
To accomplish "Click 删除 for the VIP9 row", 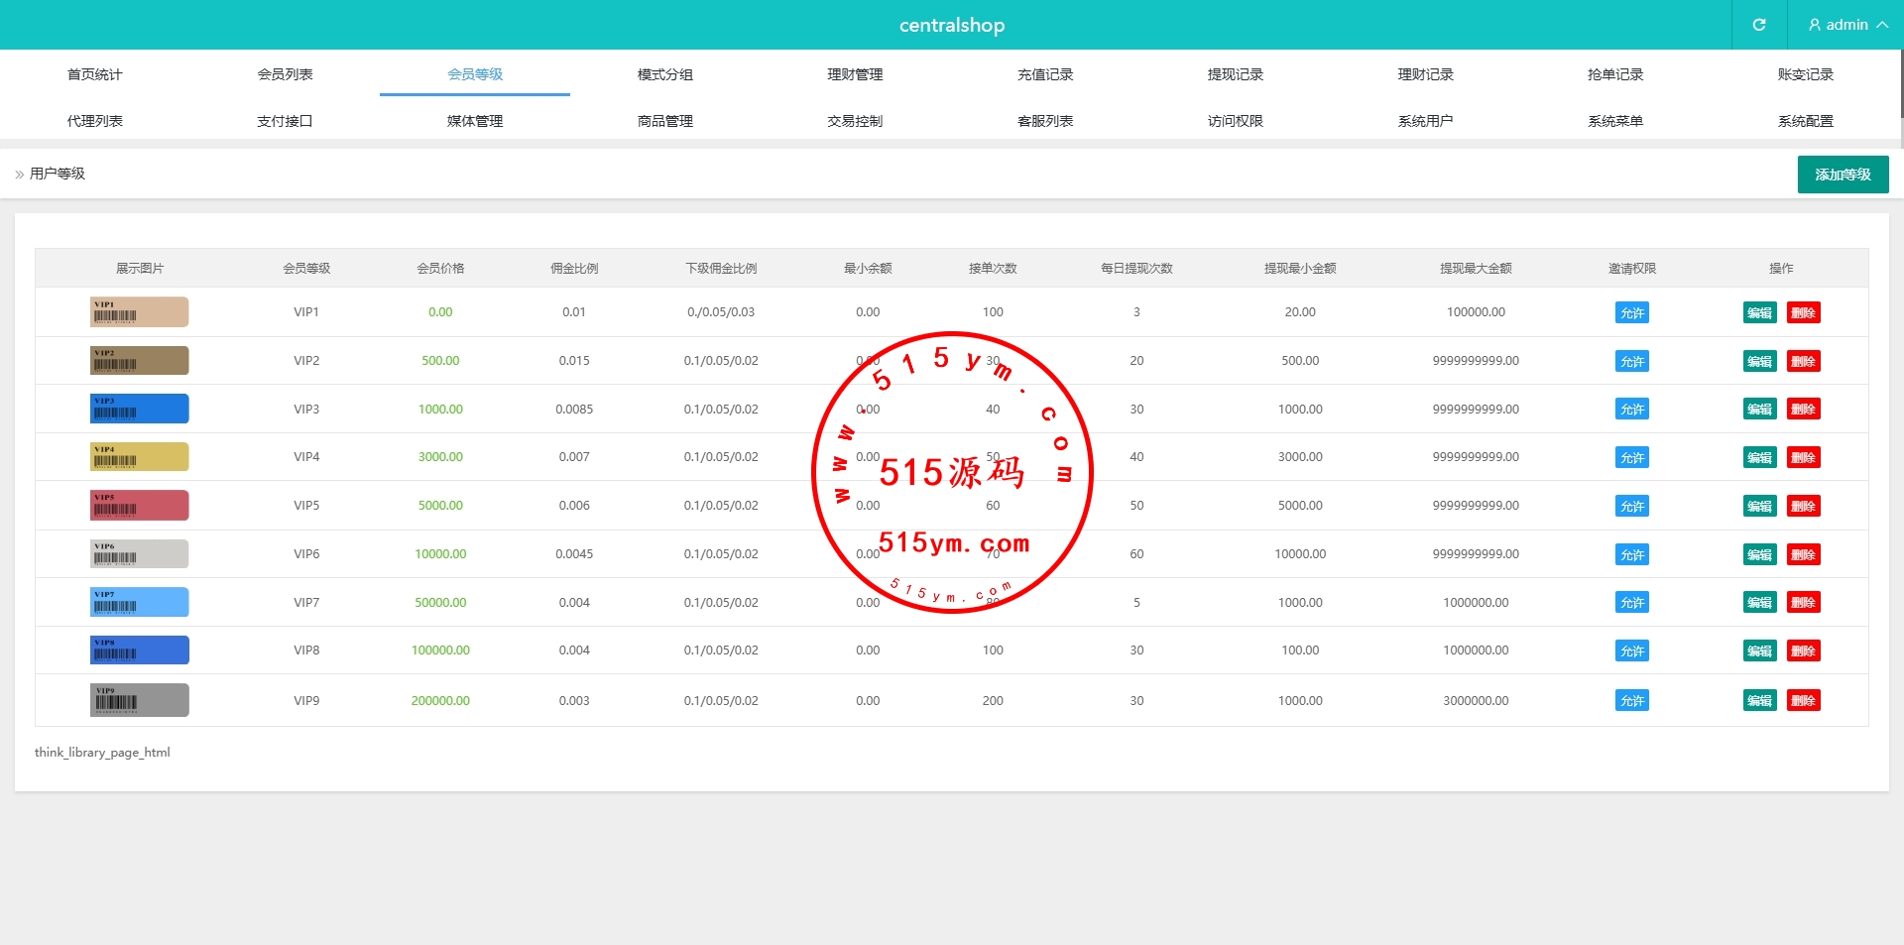I will click(1803, 701).
